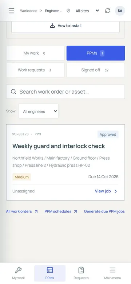
Task: Click the refresh sync icon
Action: pos(107,11)
